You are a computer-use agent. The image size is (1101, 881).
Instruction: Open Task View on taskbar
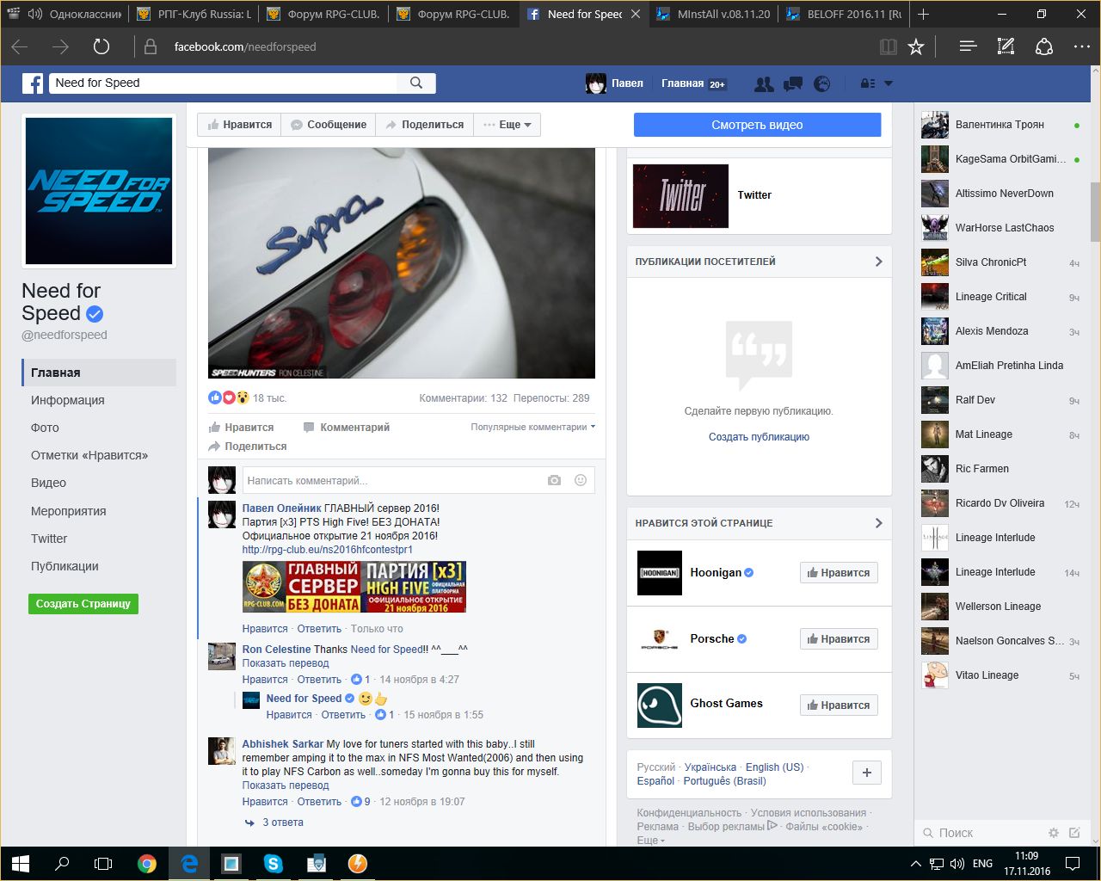point(103,863)
